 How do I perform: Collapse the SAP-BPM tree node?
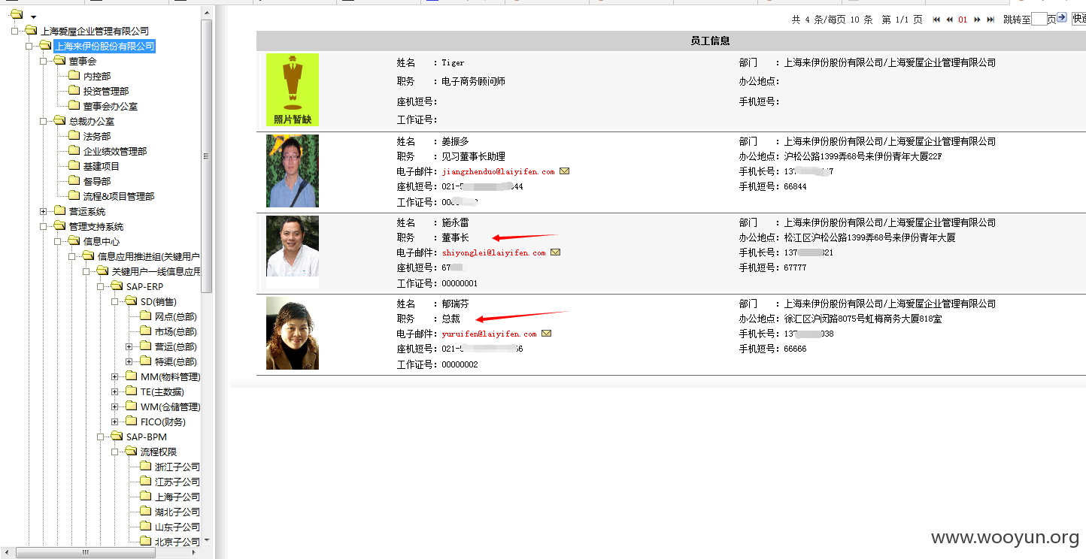pos(100,437)
